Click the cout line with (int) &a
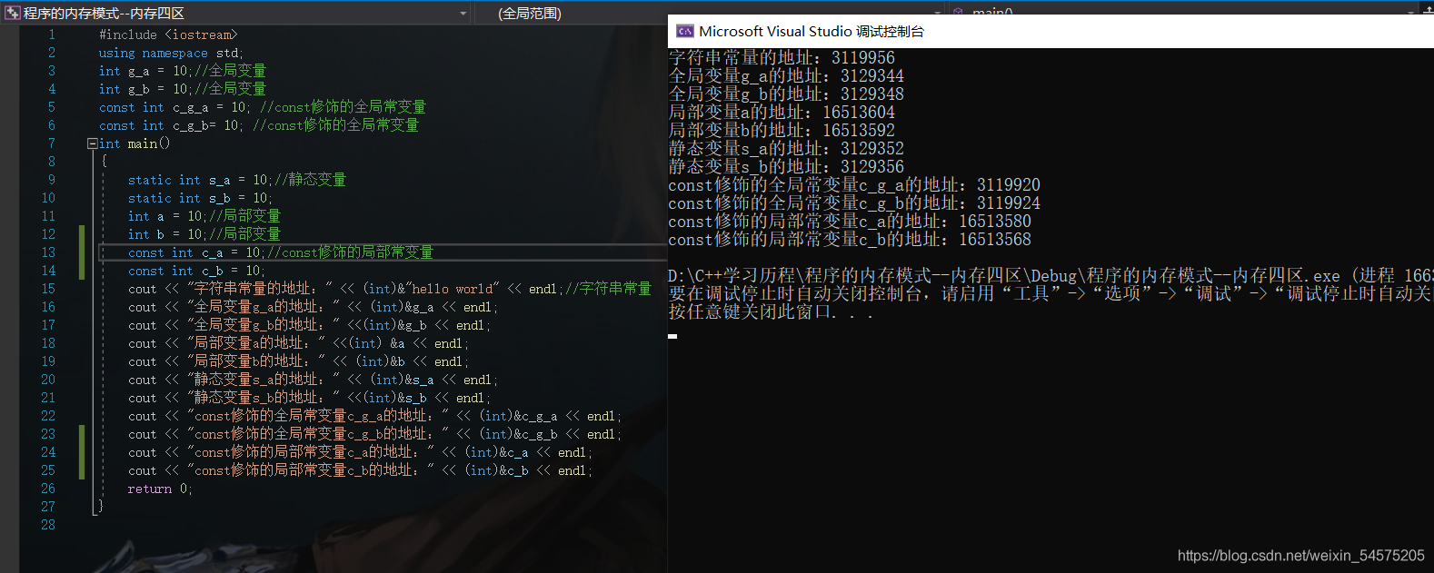 coord(299,343)
